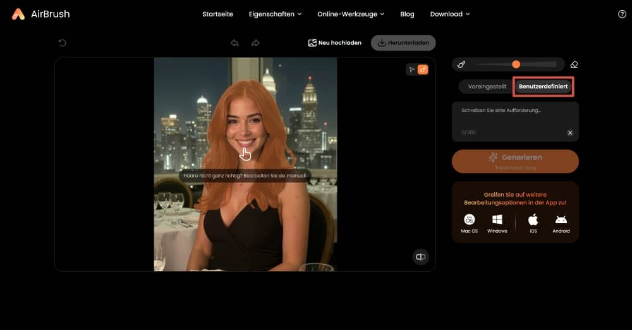Click the redo arrow icon
Screen dimensions: 632x330
coord(255,43)
